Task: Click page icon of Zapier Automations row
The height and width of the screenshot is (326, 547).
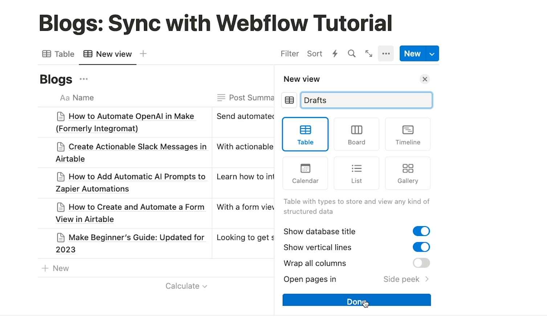Action: 61,177
